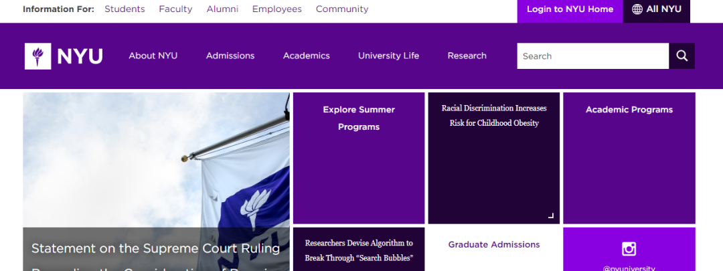This screenshot has height=271, width=723.
Task: Open the All NYU globe menu
Action: point(656,9)
